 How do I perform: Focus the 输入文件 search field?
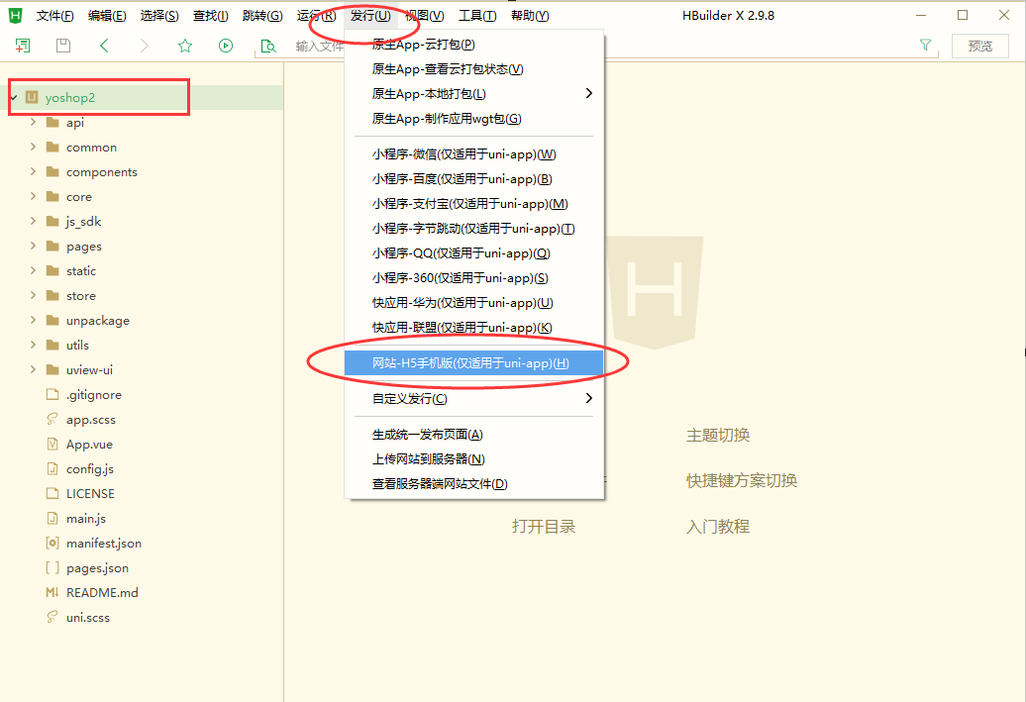[x=318, y=46]
